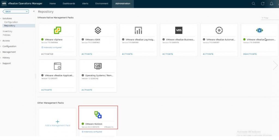
Task: Click the Operating Systems pack OS icon
Action: [98, 66]
